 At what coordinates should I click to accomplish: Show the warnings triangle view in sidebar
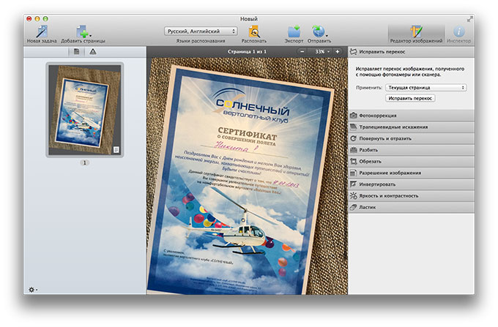[x=93, y=52]
